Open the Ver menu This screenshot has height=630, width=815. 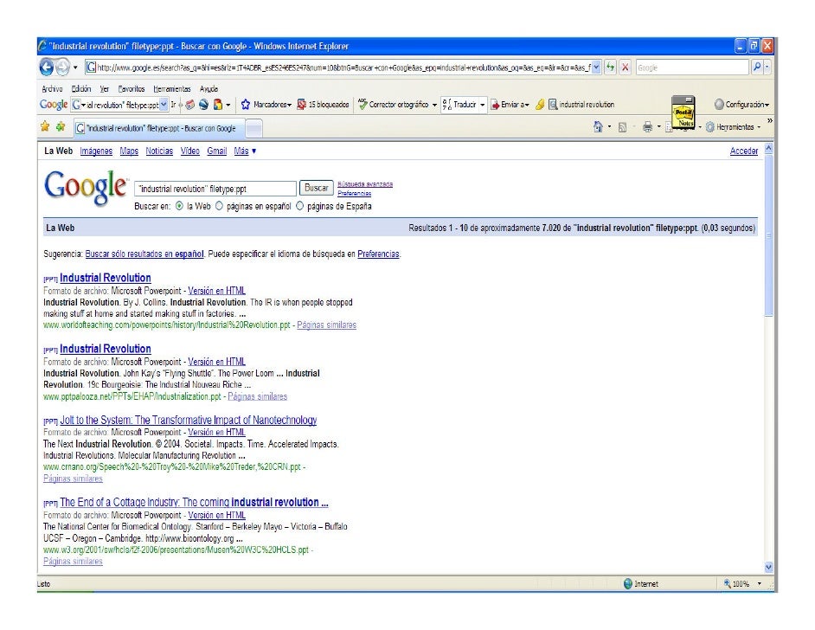(105, 89)
